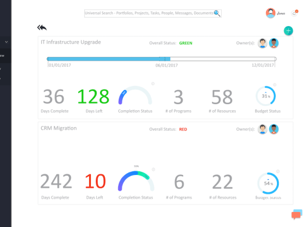Open the notifications bell icon
Image resolution: width=303 pixels, height=227 pixels.
click(295, 13)
